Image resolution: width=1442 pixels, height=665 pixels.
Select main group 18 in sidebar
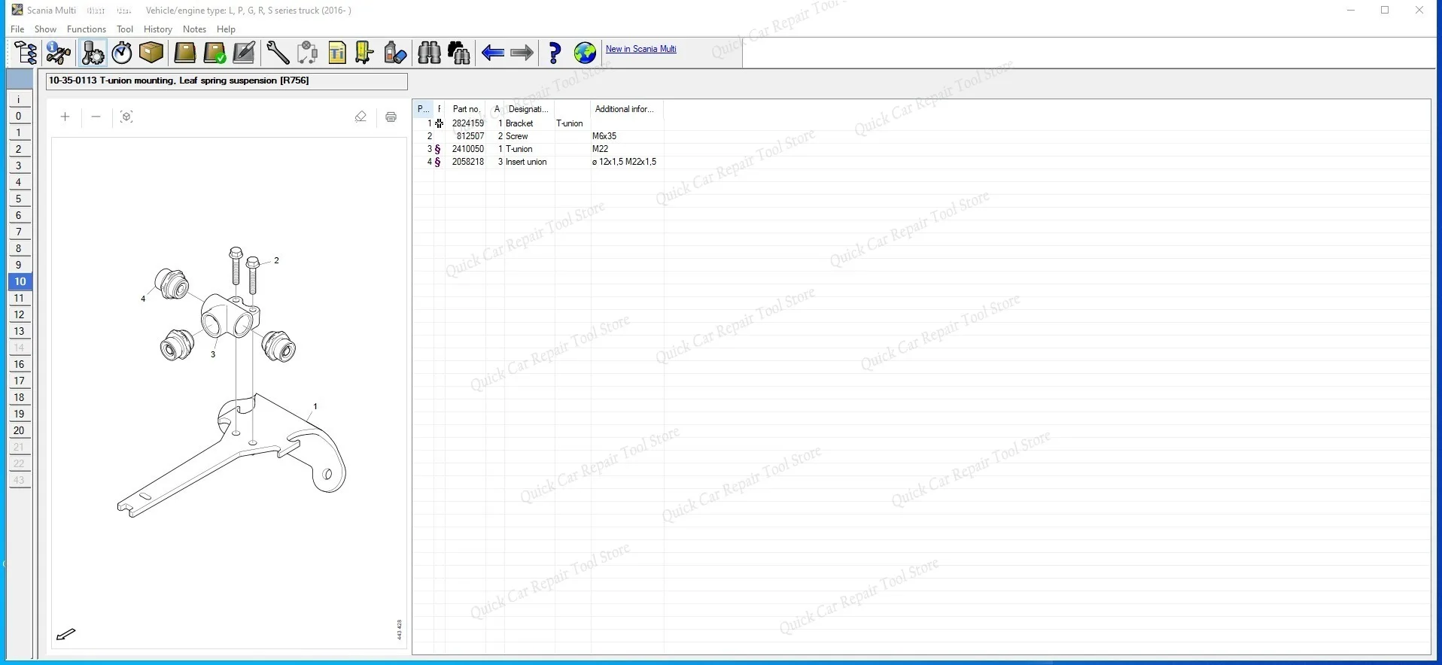[x=20, y=397]
